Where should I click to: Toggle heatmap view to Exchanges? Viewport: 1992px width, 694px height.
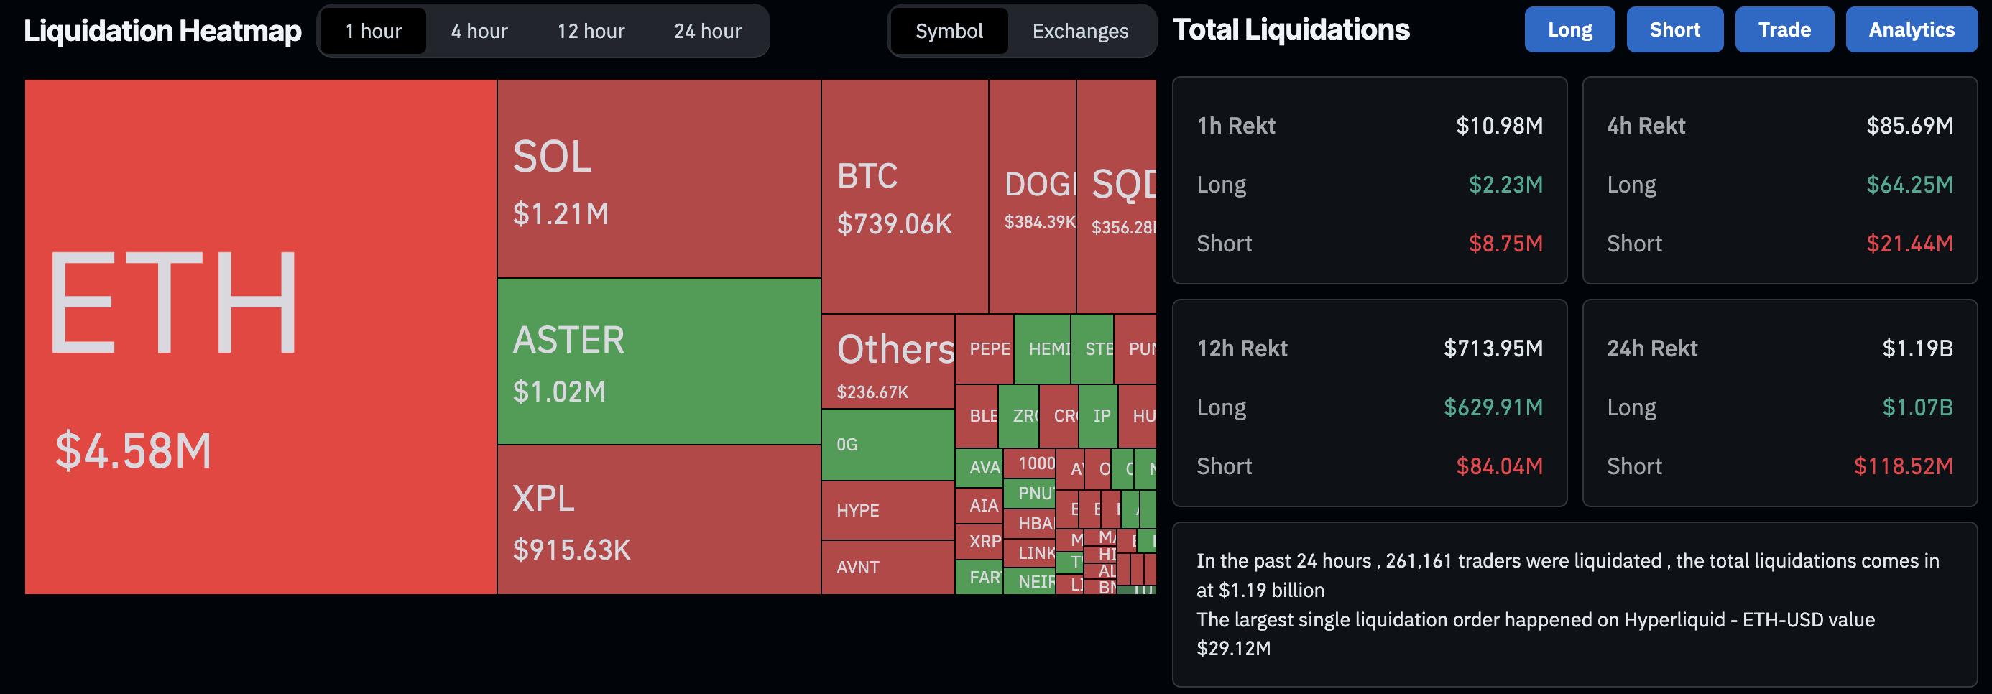pos(1079,31)
